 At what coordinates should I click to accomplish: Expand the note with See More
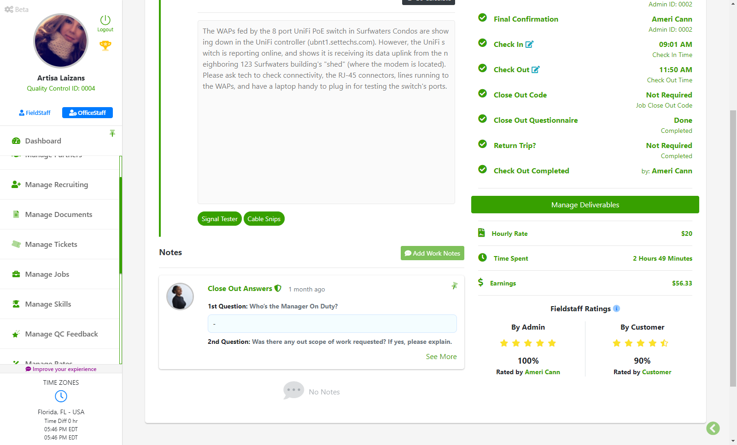tap(441, 357)
